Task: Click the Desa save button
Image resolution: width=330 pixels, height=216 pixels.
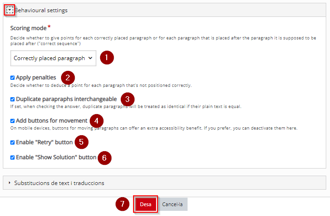Action: [x=145, y=204]
